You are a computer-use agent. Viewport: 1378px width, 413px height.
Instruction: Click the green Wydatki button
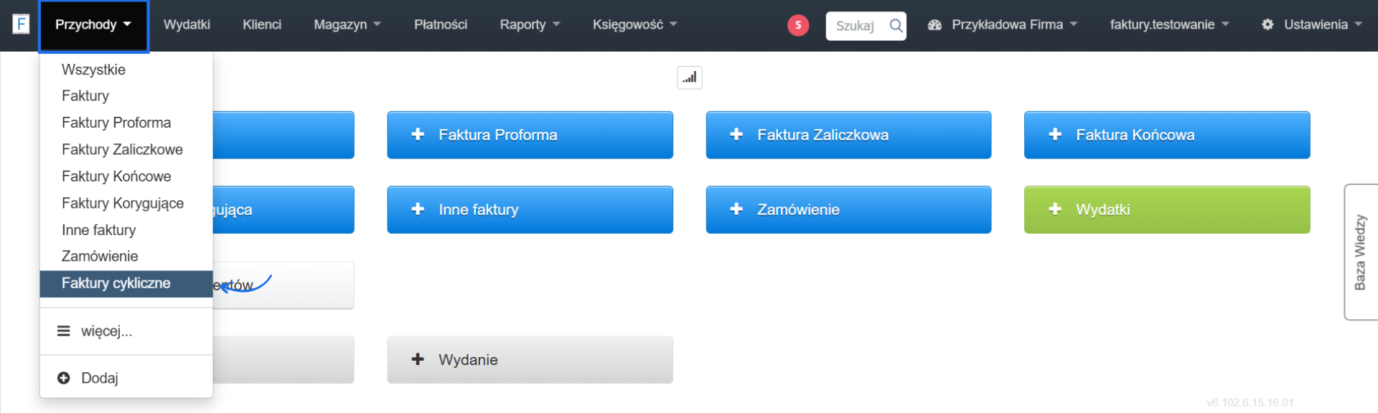point(1167,209)
